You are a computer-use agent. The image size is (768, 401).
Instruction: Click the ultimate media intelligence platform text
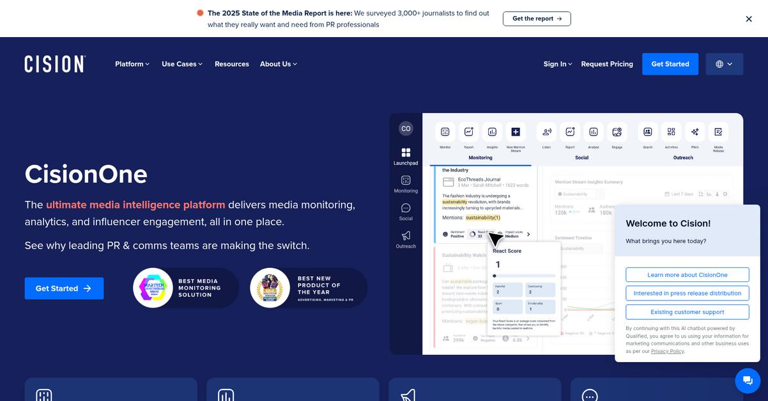(135, 205)
